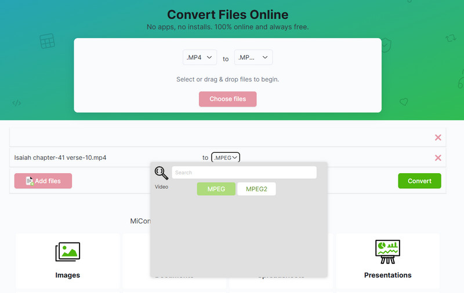Open the Presentations converter label
Screen dimensions: 464x293
pos(387,275)
